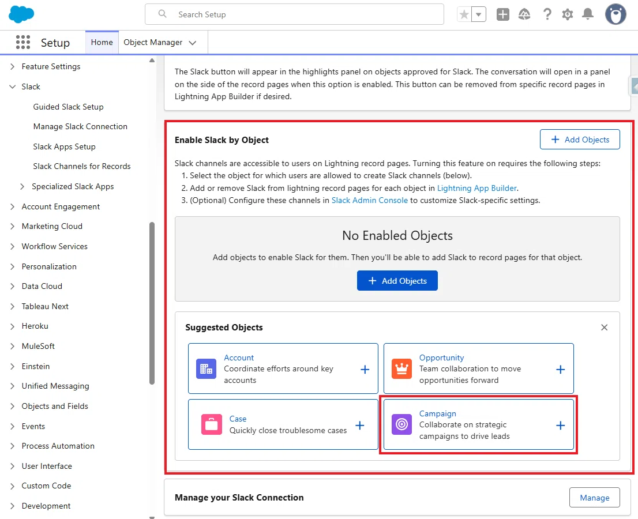The width and height of the screenshot is (638, 519).
Task: Click the favorites star icon
Action: [464, 14]
